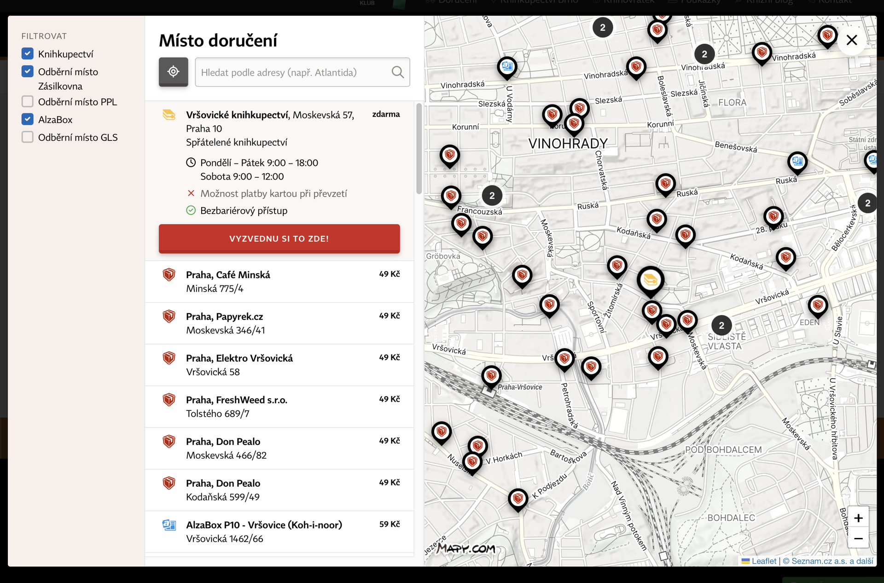Open the Leaflet attribution link
Screen dimensions: 884x583
[759, 561]
